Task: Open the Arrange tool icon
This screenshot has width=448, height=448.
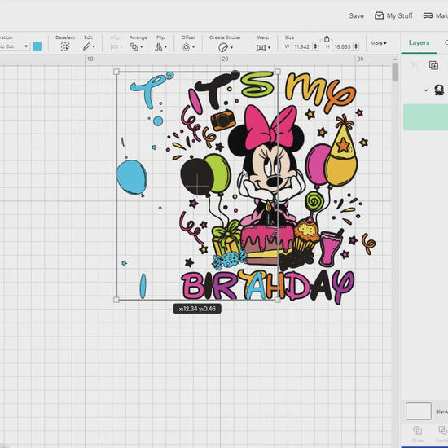Action: tap(134, 46)
